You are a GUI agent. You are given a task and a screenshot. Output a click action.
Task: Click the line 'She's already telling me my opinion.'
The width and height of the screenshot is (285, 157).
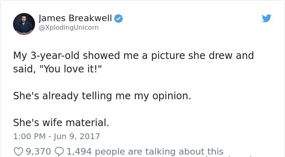pos(102,96)
